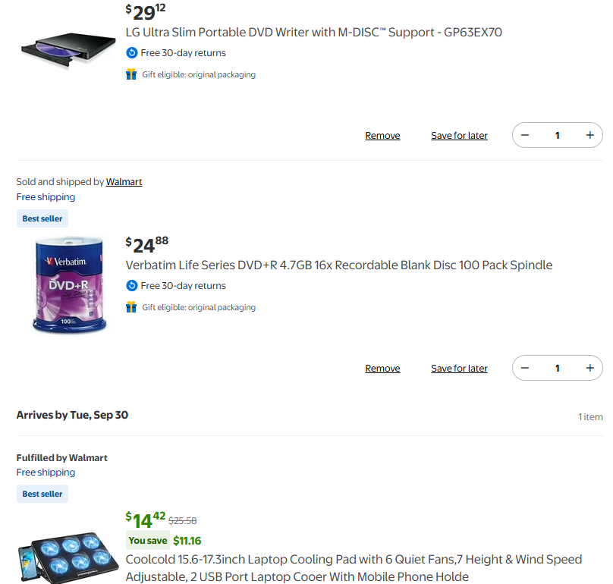The width and height of the screenshot is (613, 584).
Task: Remove LG Ultra Slim DVD Writer from cart
Action: click(x=382, y=136)
